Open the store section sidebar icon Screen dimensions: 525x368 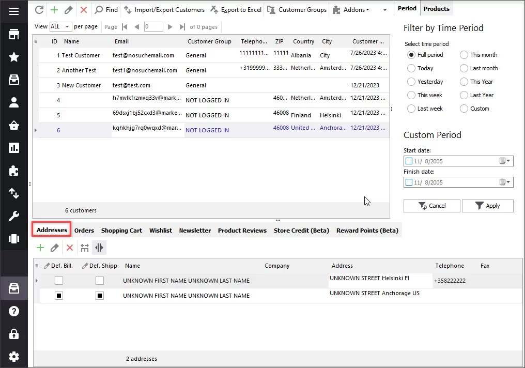pos(14,34)
